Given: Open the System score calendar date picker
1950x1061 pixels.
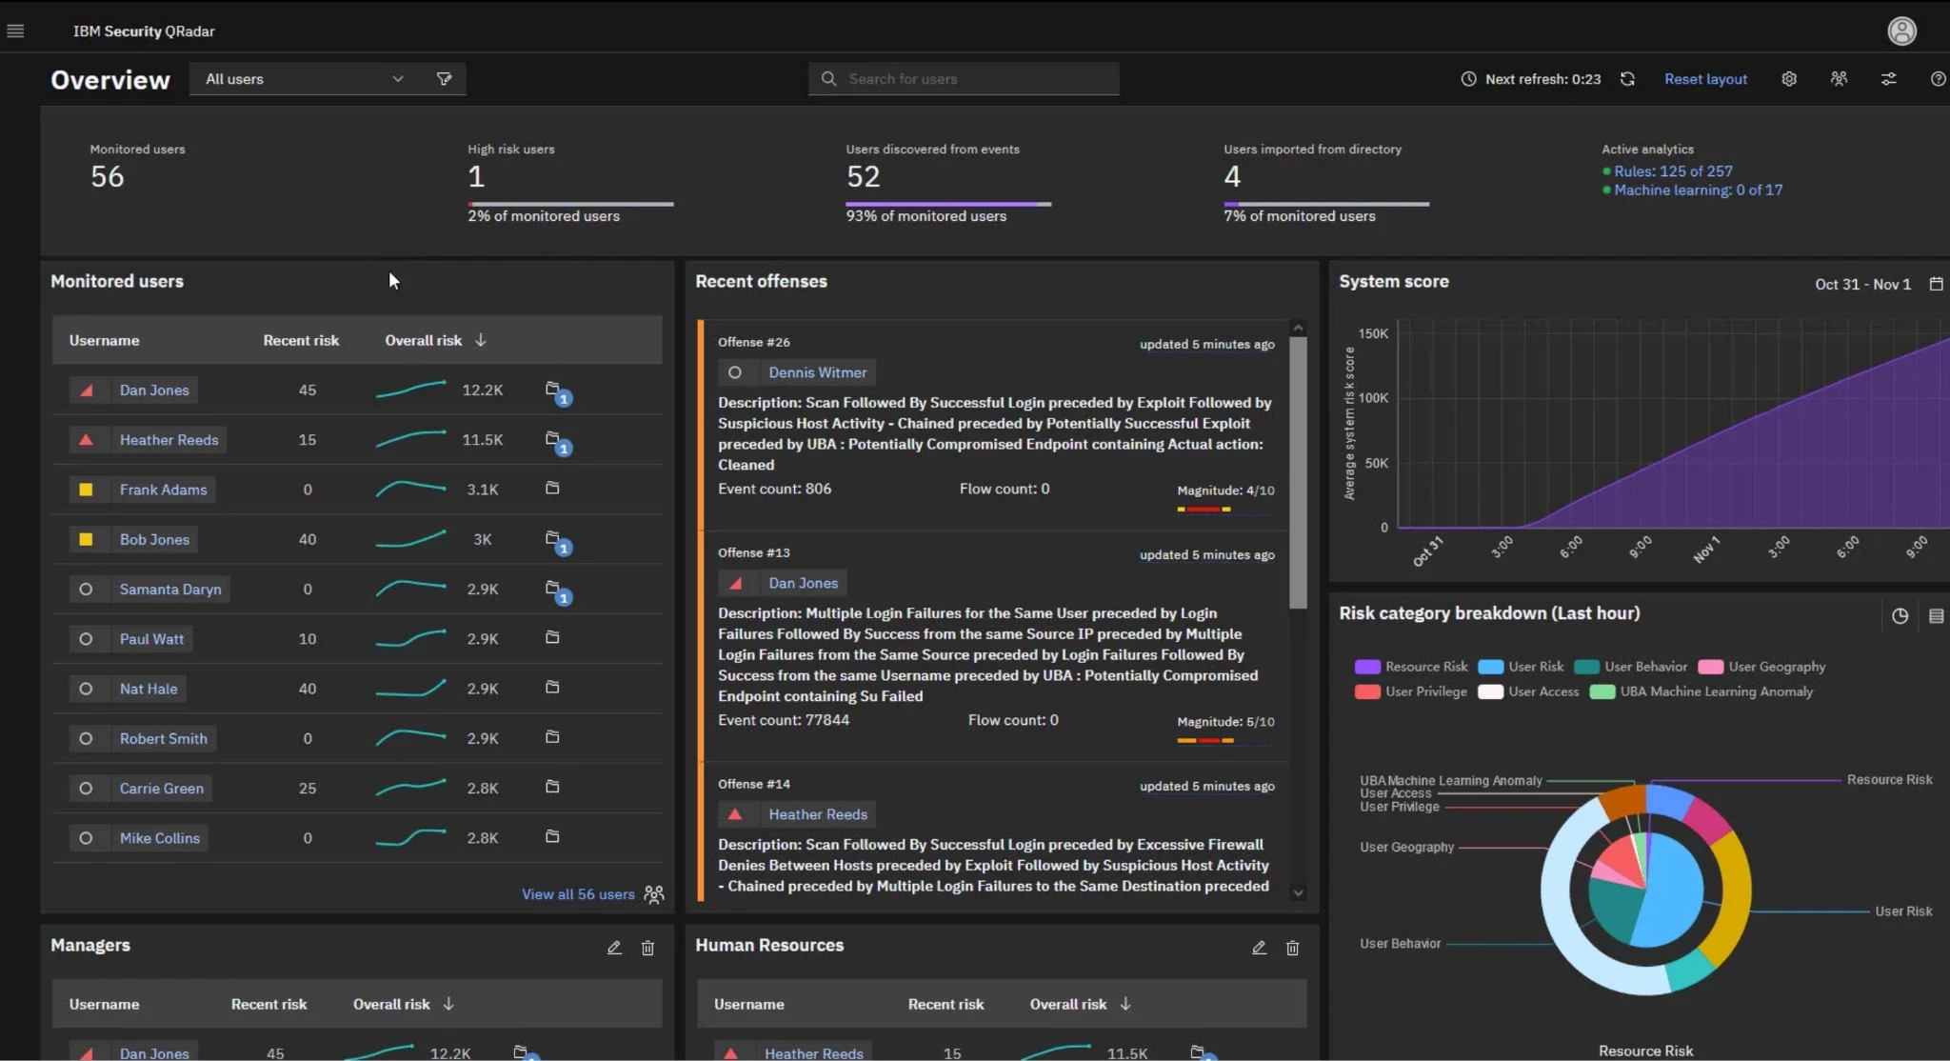Looking at the screenshot, I should pyautogui.click(x=1936, y=284).
